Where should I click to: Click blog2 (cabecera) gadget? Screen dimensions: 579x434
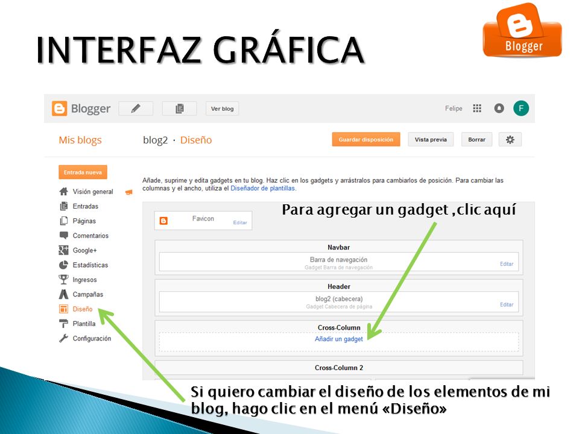click(x=338, y=302)
